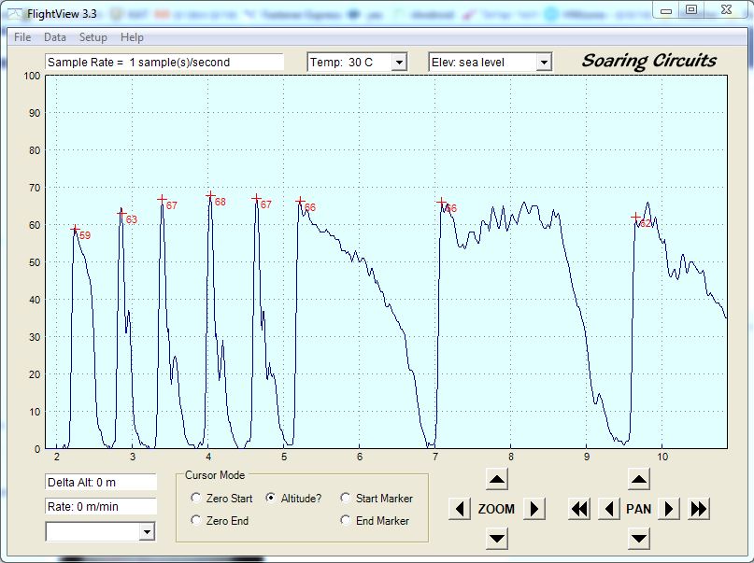The width and height of the screenshot is (754, 563).
Task: Pan right one step
Action: [x=668, y=509]
